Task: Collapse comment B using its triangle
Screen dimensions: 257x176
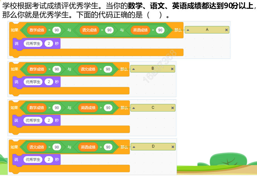Action: [133, 69]
